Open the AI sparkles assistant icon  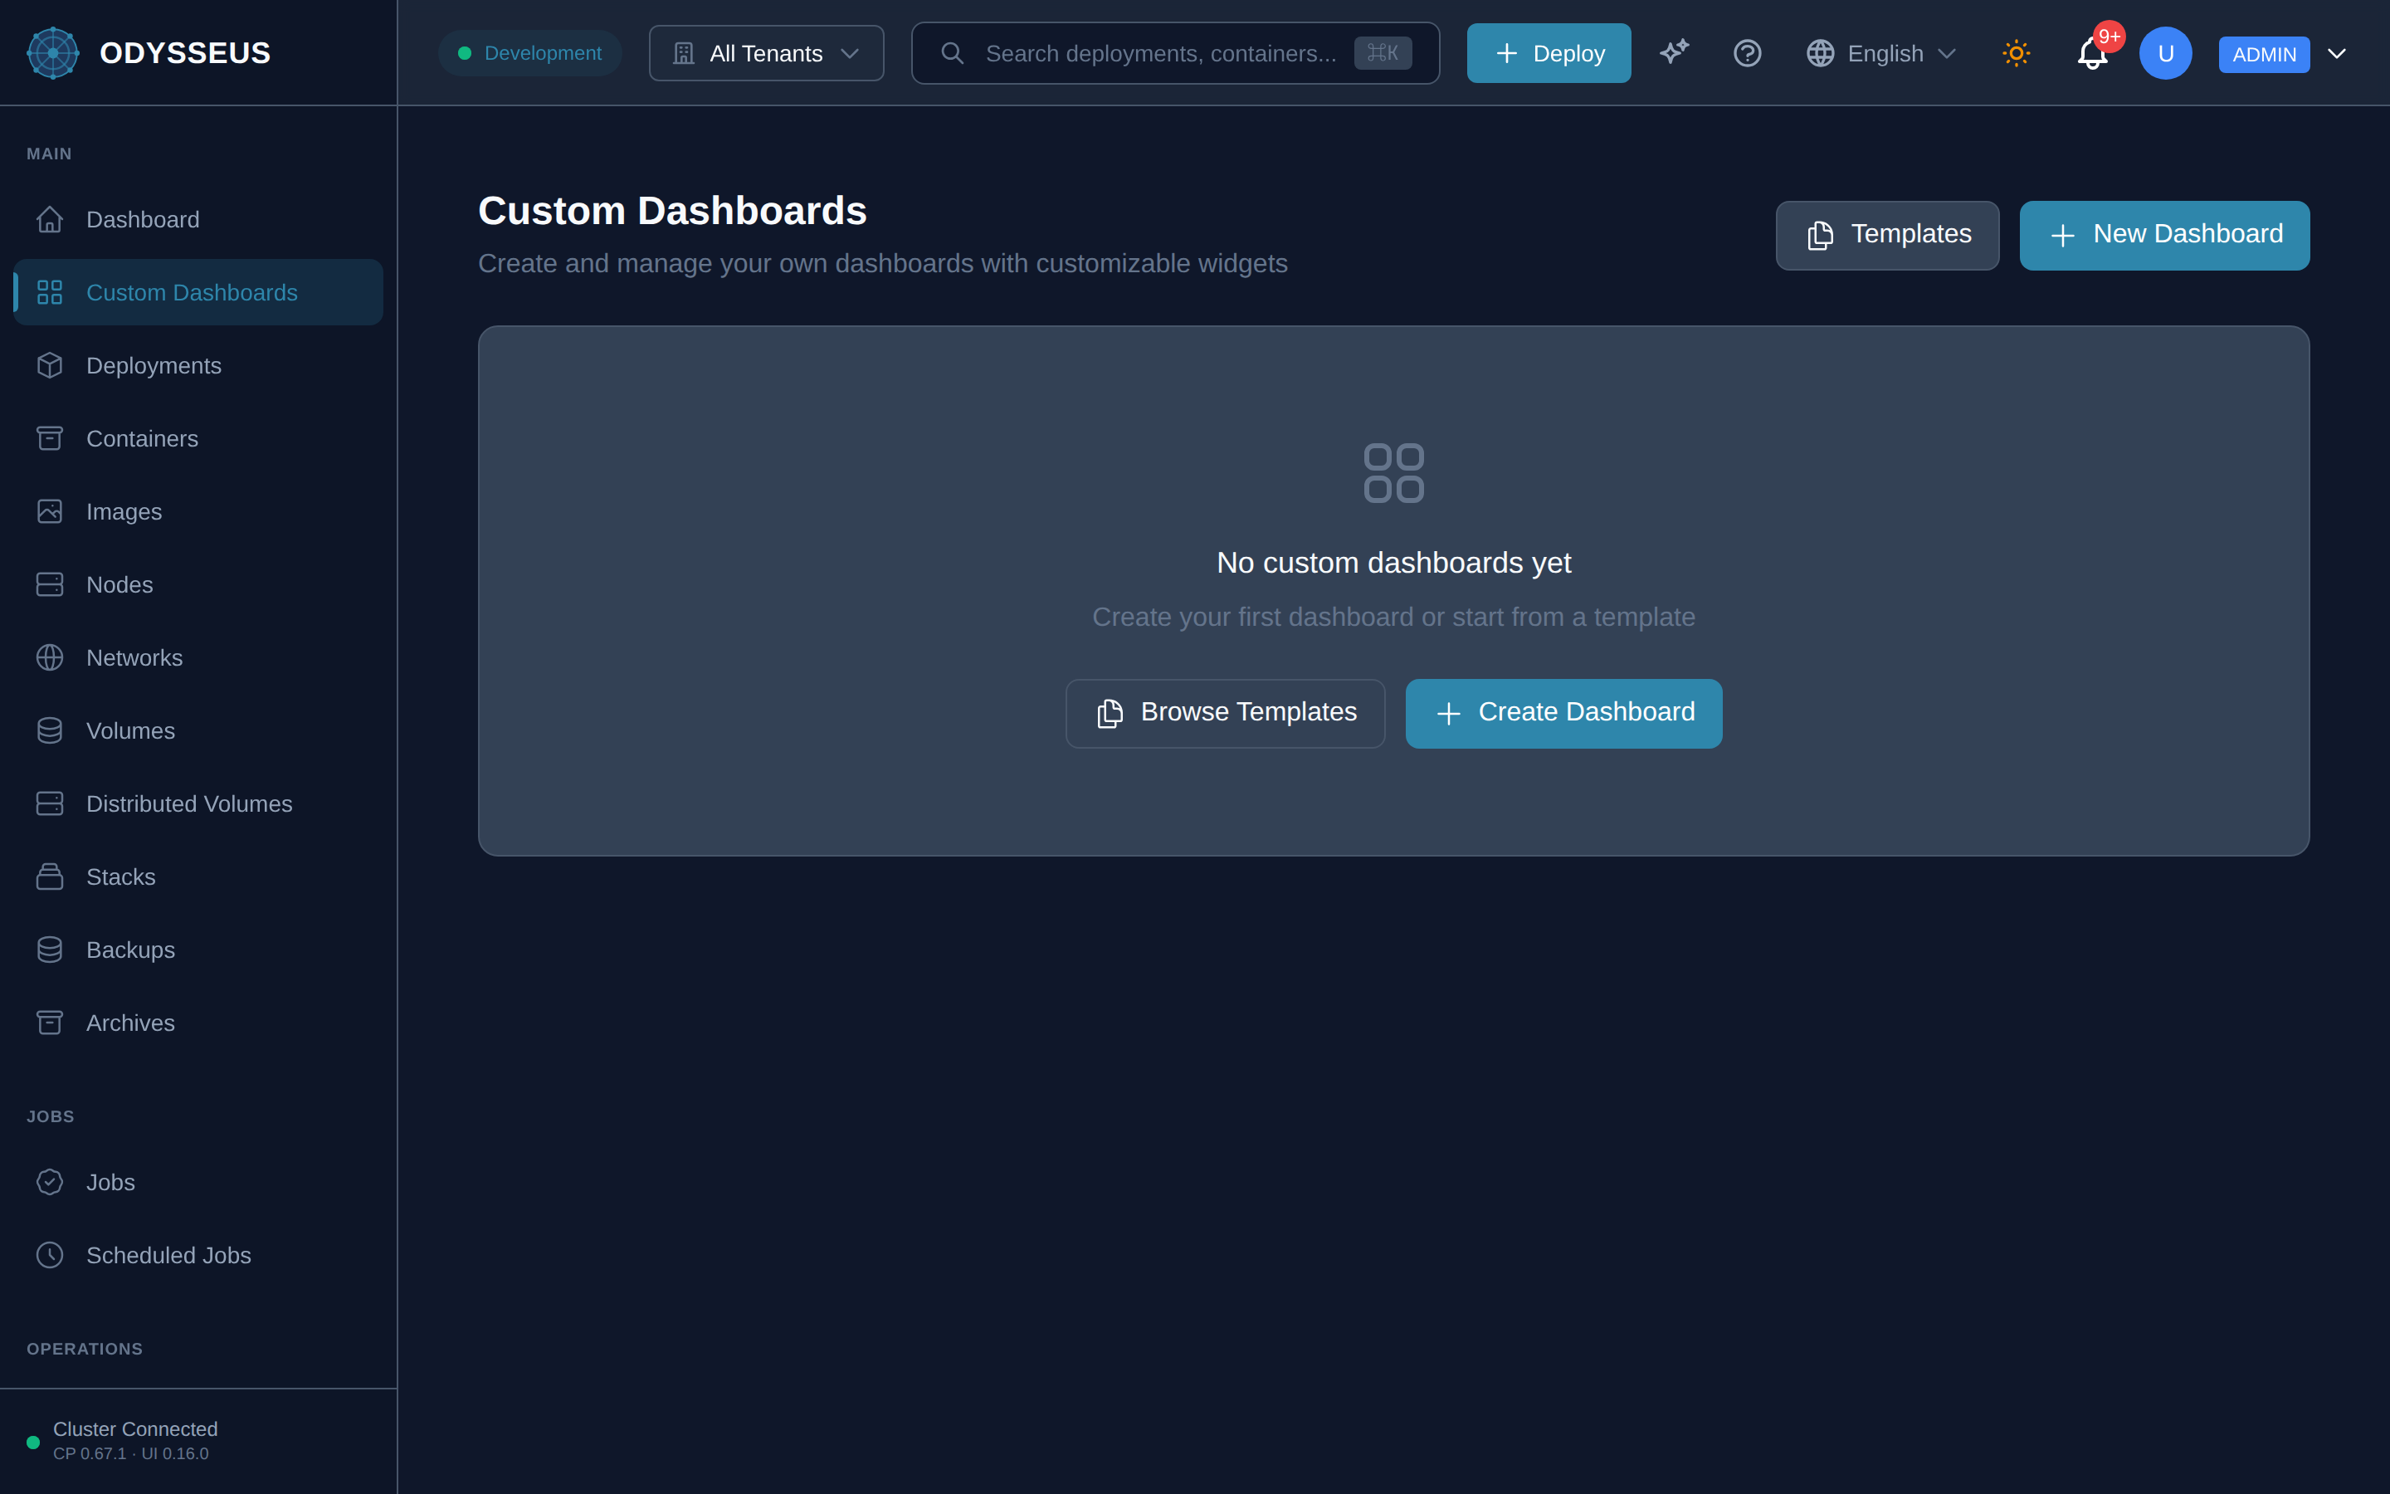(1674, 52)
